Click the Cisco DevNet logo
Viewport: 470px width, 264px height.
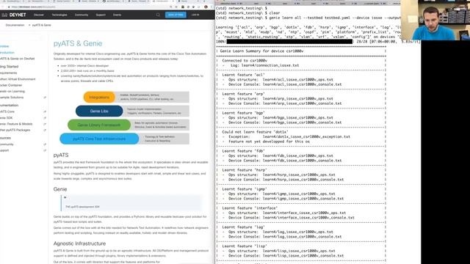coord(14,15)
